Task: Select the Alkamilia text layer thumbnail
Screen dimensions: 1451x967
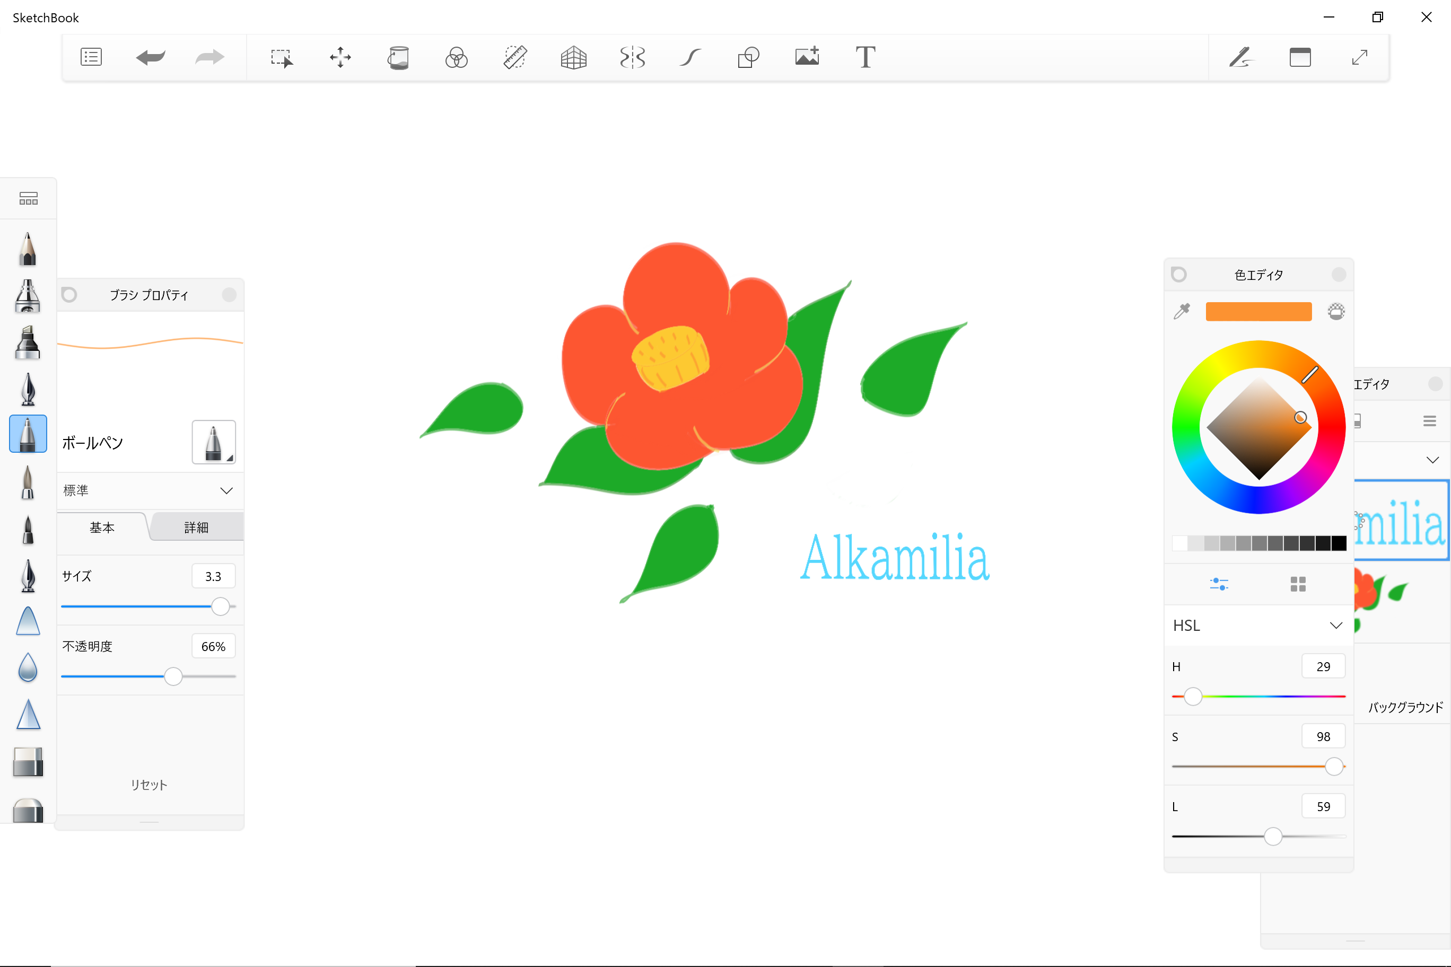Action: pos(1401,521)
